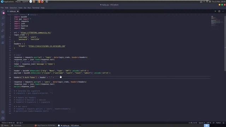Open the Selection menu
226x127 pixels.
point(13,8)
